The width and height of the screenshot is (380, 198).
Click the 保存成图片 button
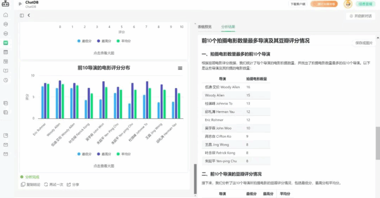363,43
